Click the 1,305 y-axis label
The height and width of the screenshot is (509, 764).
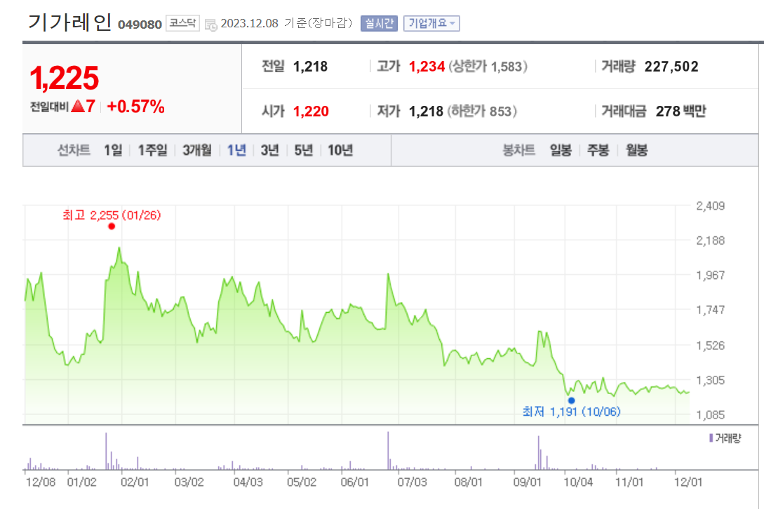pos(711,380)
